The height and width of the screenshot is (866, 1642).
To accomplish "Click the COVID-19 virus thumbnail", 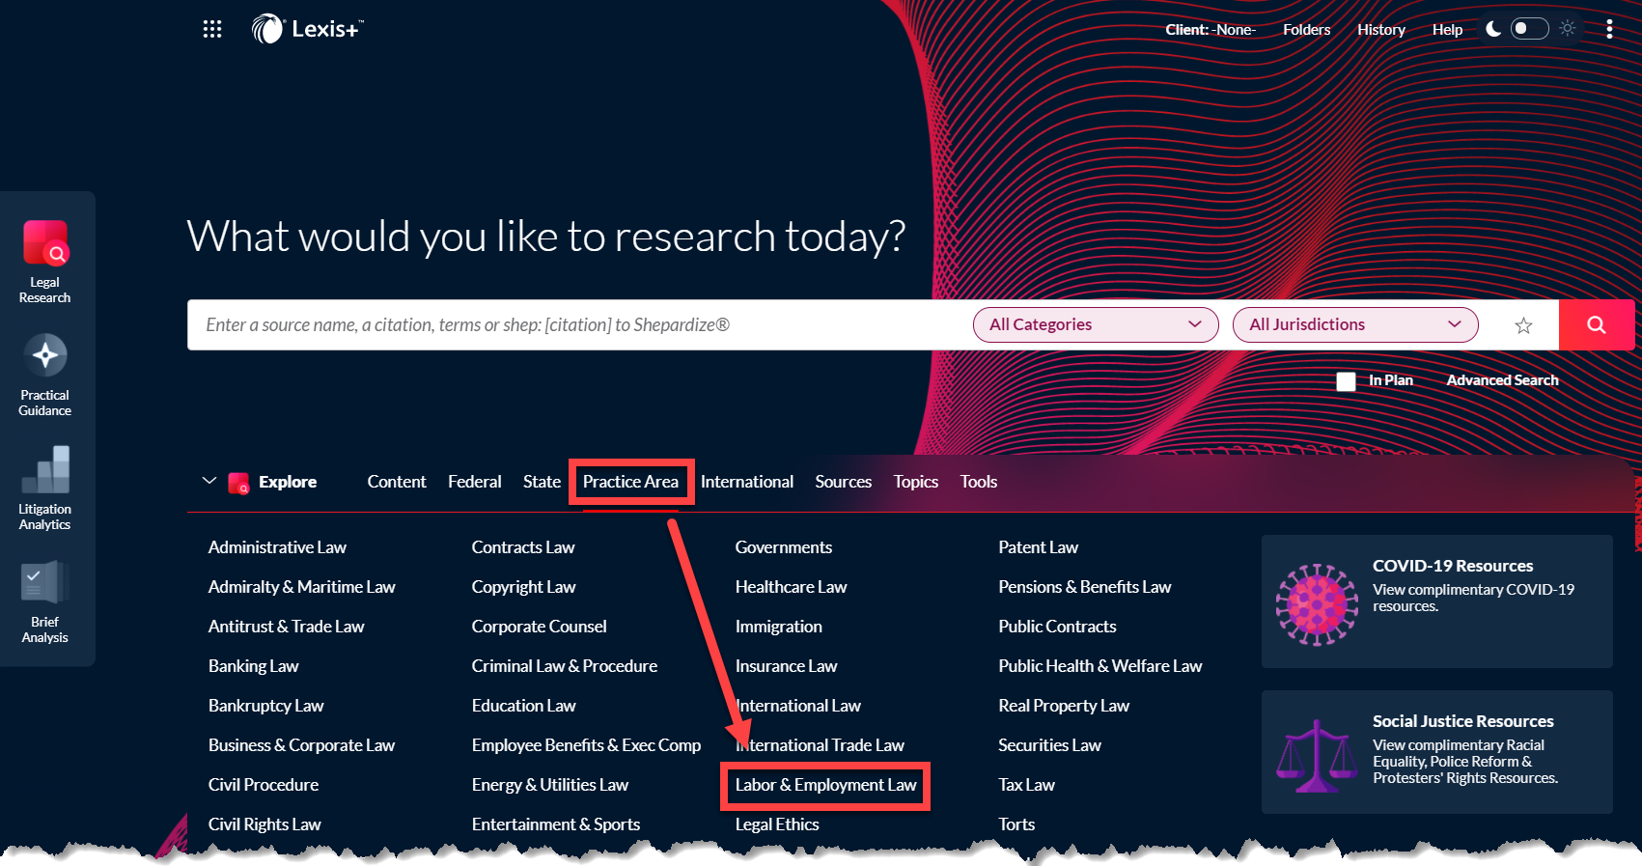I will pyautogui.click(x=1317, y=604).
